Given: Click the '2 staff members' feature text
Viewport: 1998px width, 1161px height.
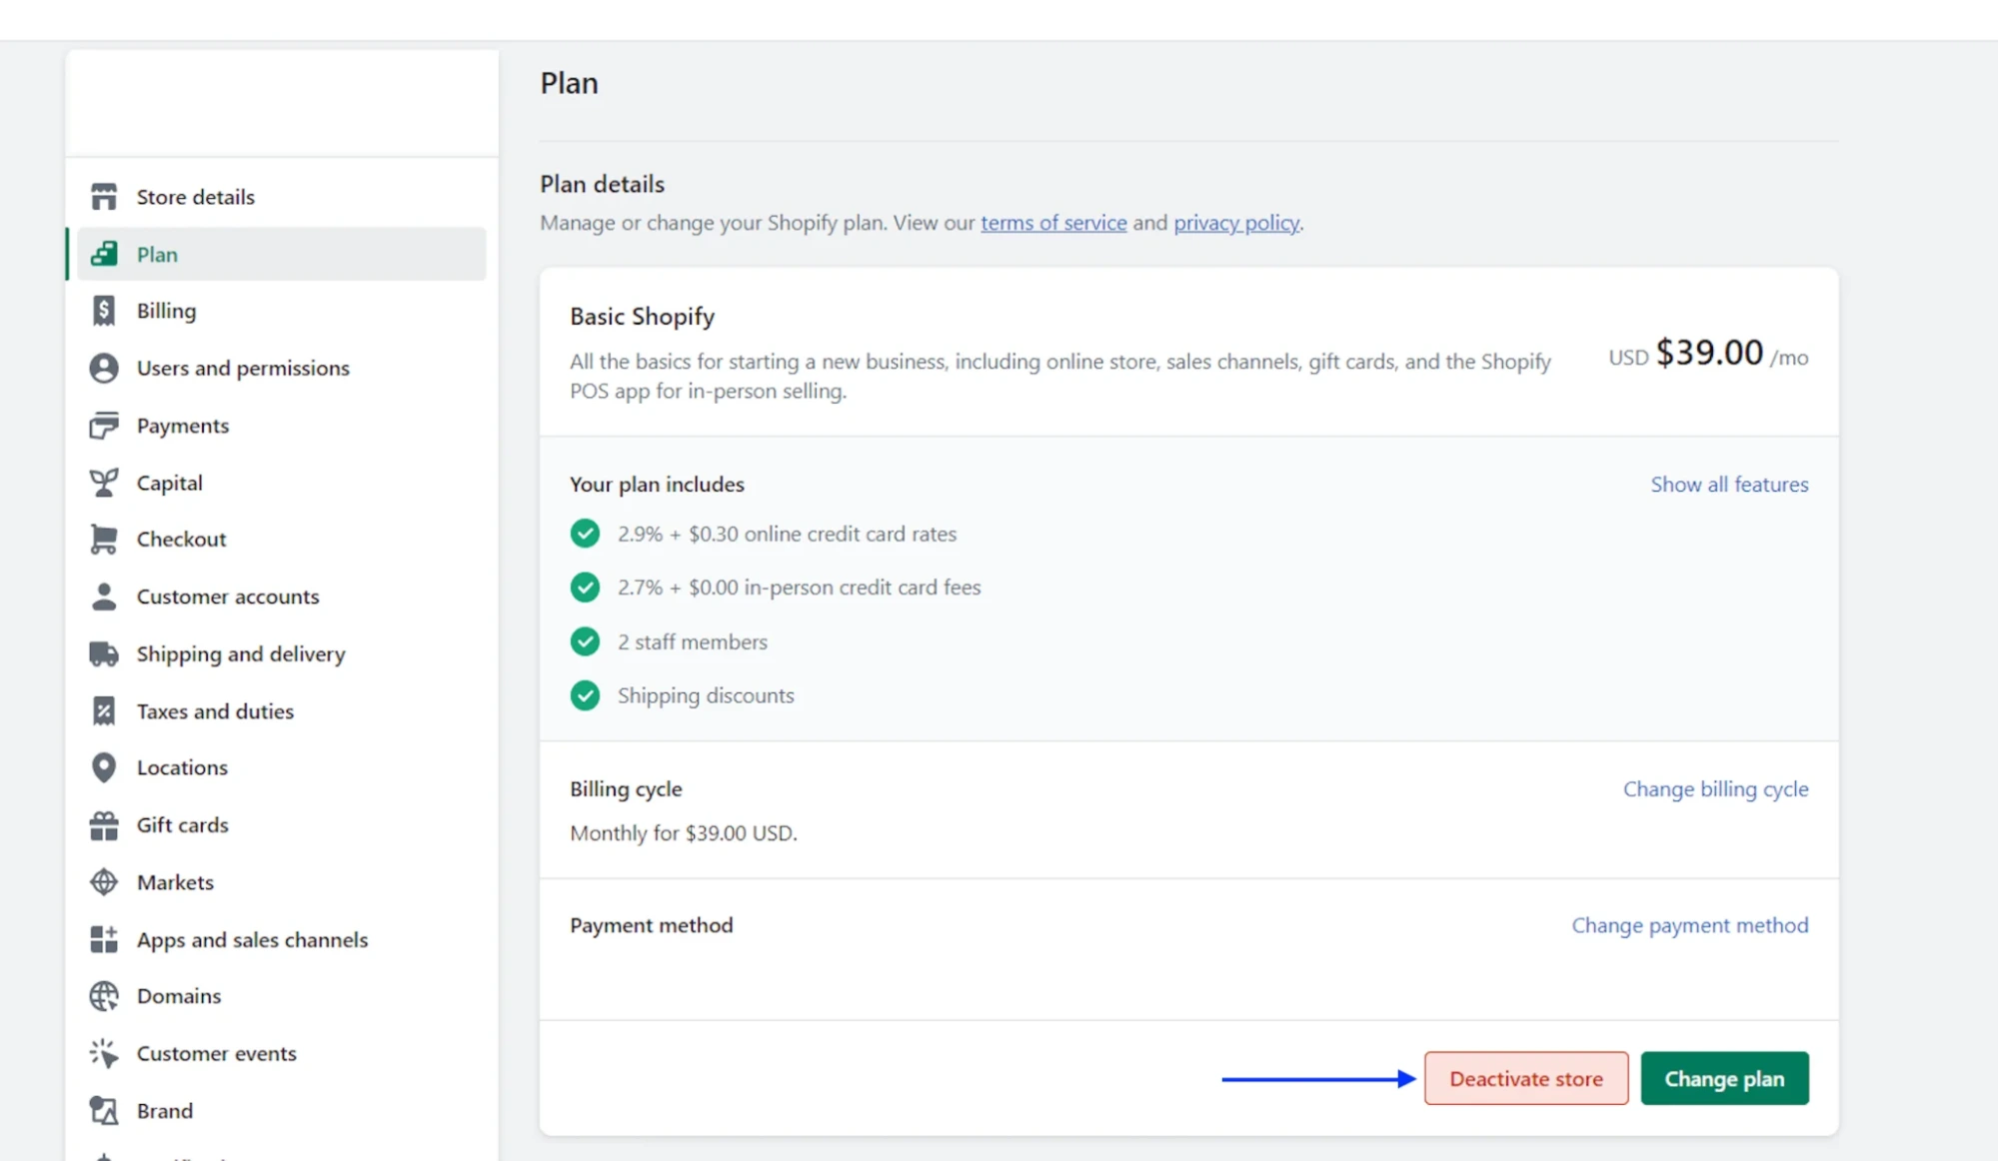Looking at the screenshot, I should (693, 641).
